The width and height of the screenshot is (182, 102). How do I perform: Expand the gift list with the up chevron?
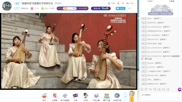click(125, 97)
